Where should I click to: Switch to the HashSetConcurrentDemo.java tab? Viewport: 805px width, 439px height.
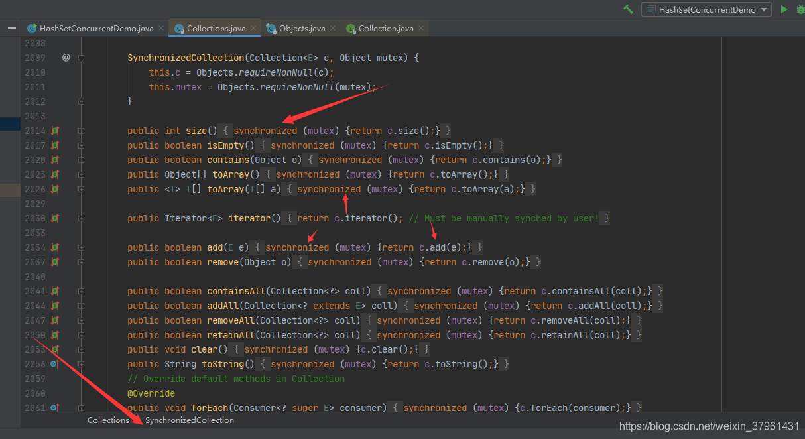[x=96, y=28]
